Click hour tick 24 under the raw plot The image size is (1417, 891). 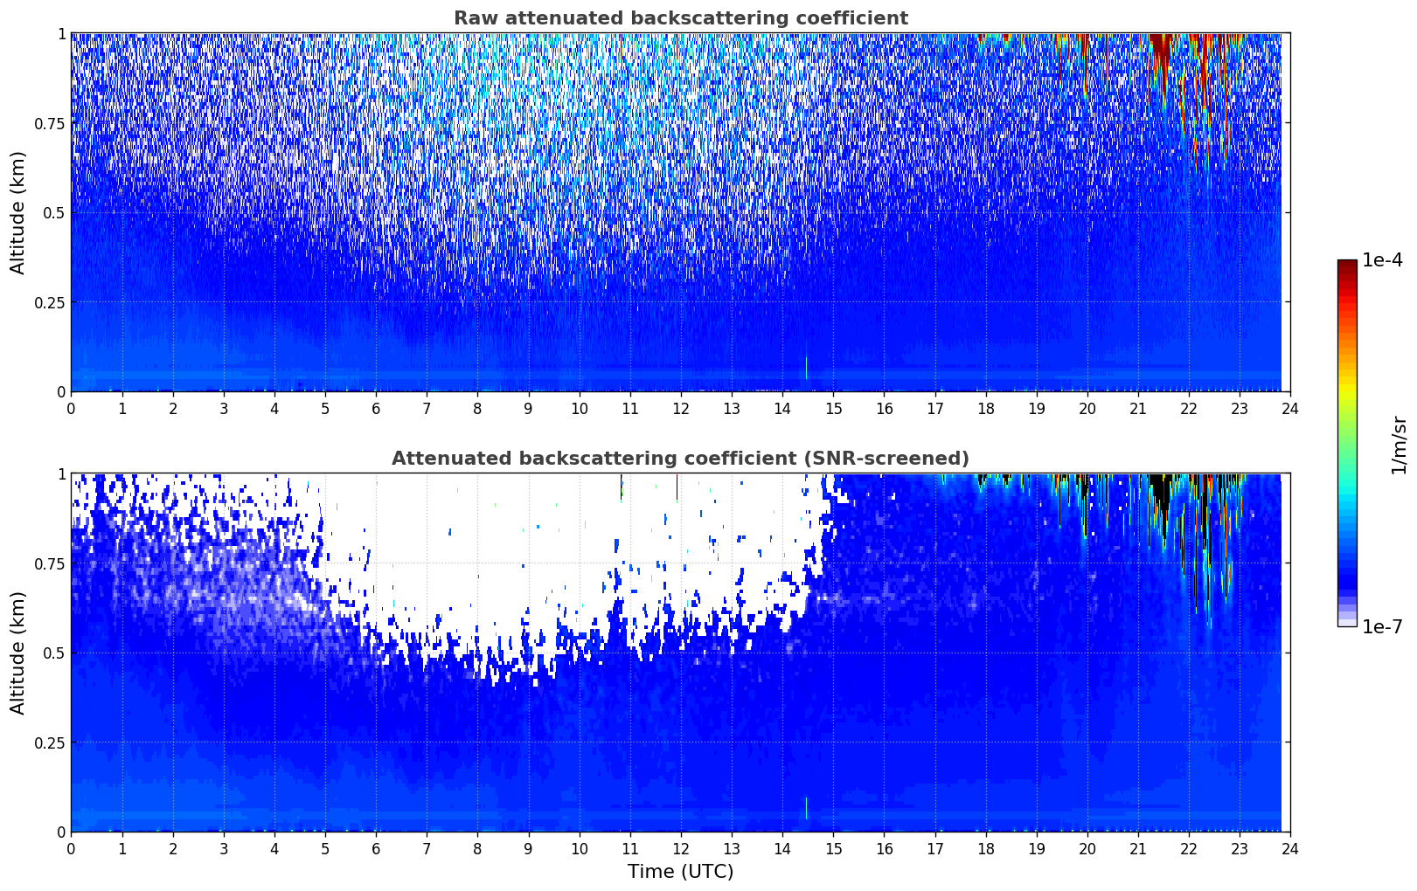1290,408
